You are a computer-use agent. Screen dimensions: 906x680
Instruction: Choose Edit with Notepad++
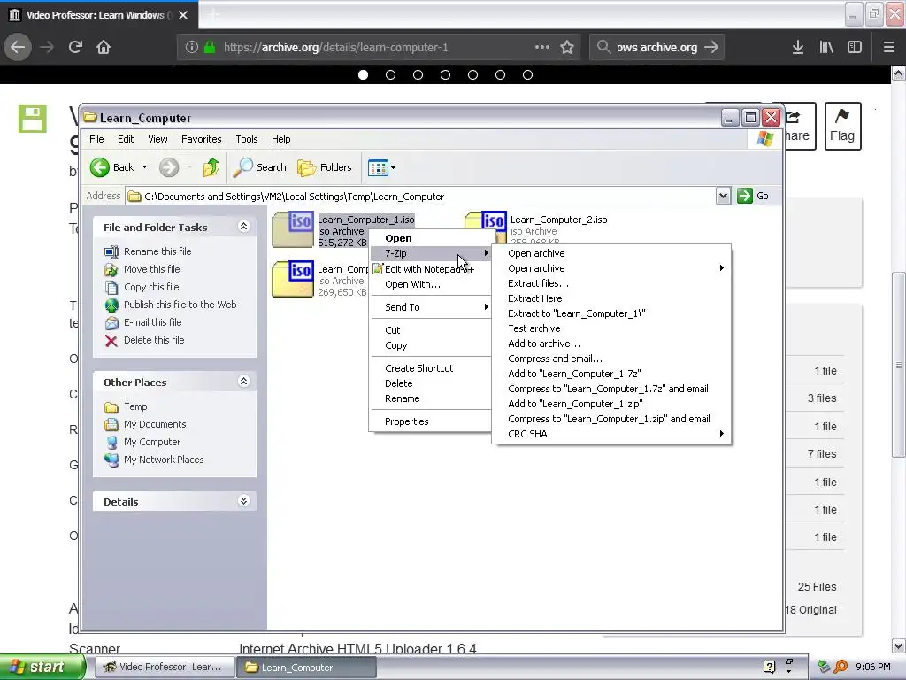click(430, 269)
